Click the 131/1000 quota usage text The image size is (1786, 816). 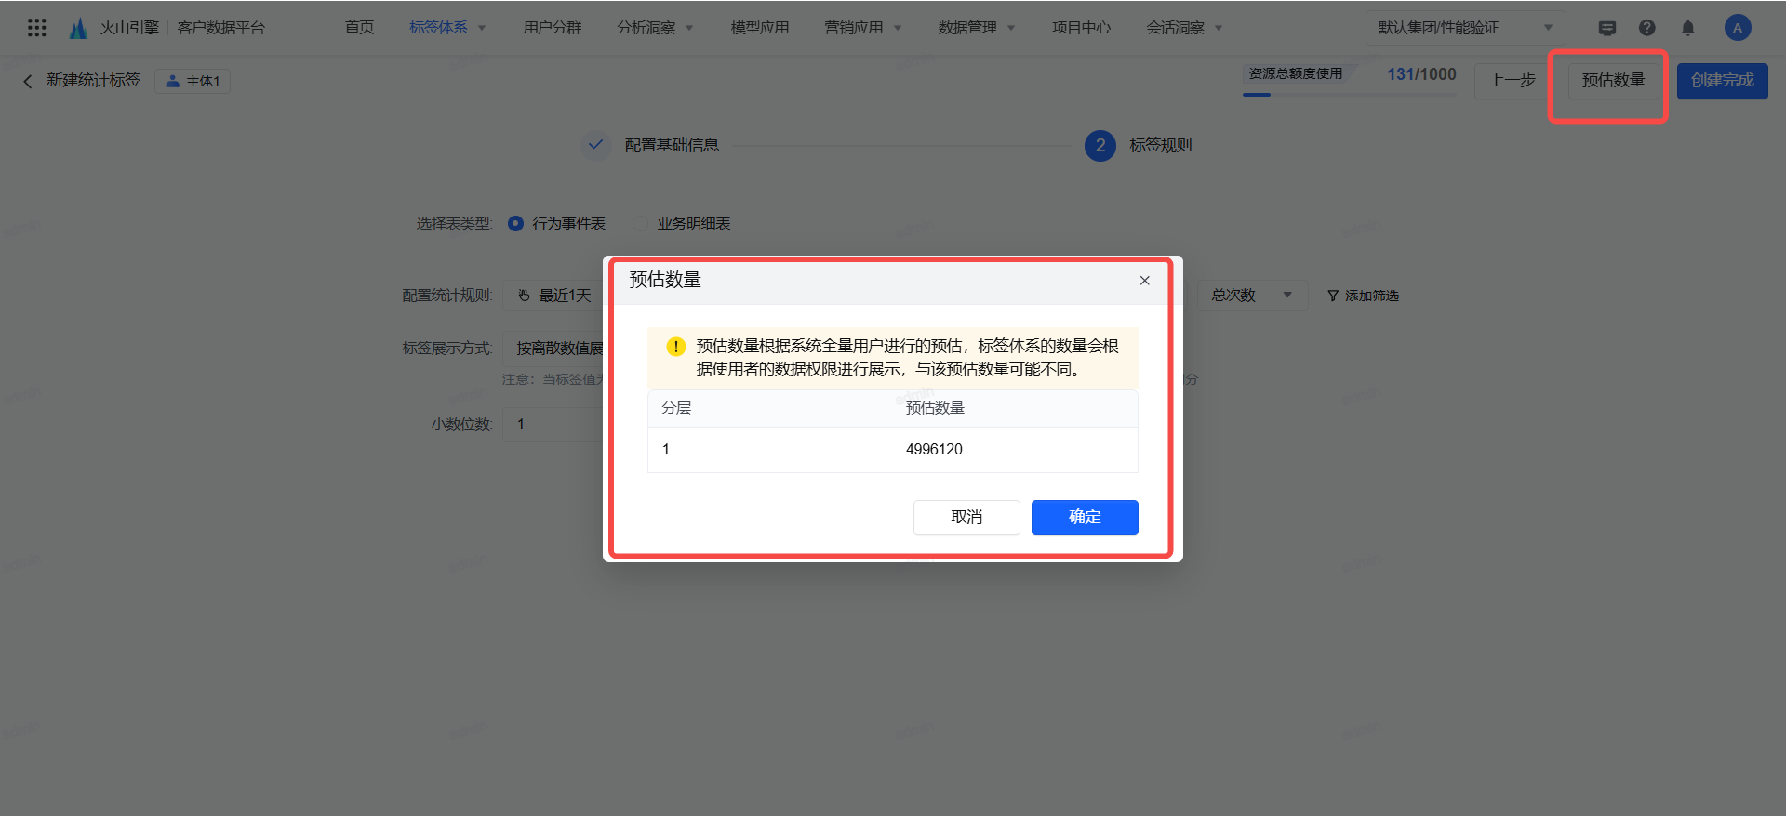coord(1421,74)
